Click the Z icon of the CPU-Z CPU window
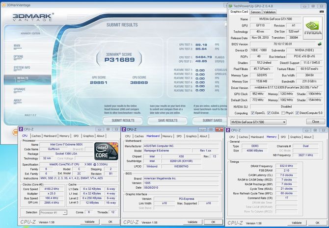This screenshot has height=228, width=329. tap(21, 129)
